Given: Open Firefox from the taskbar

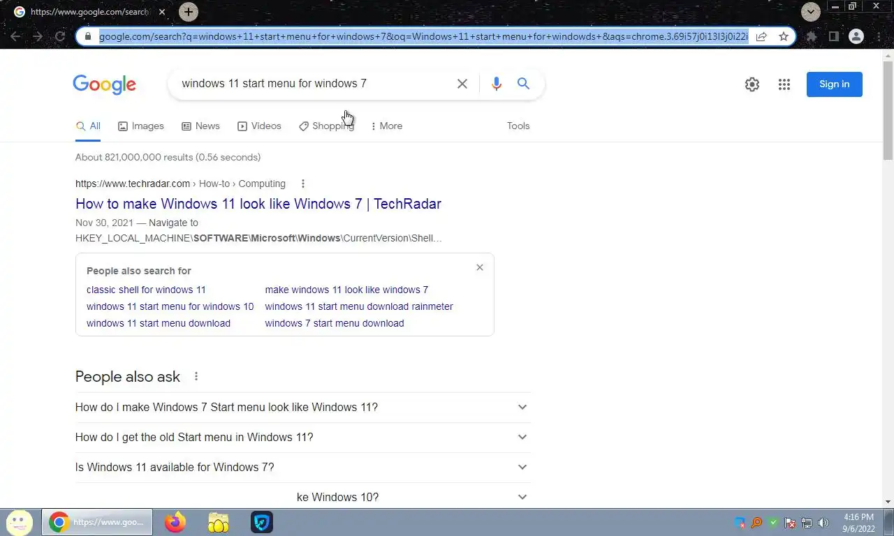Looking at the screenshot, I should click(175, 522).
